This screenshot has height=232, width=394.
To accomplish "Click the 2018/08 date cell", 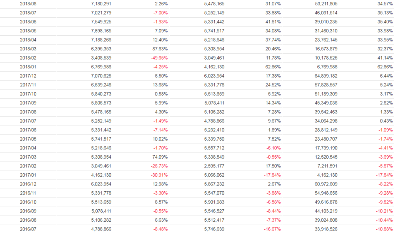I will (x=28, y=4).
